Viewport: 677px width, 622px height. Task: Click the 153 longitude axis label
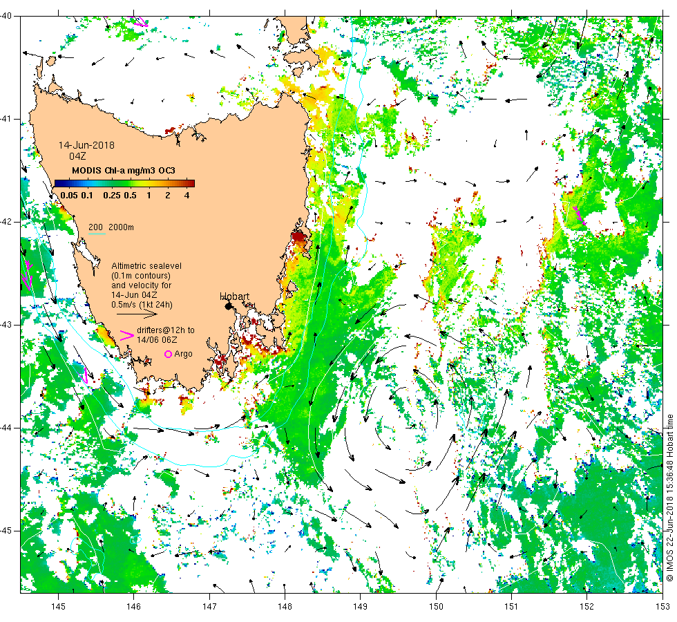662,606
